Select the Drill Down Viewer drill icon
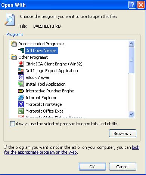This screenshot has width=146, height=175. coord(21,50)
